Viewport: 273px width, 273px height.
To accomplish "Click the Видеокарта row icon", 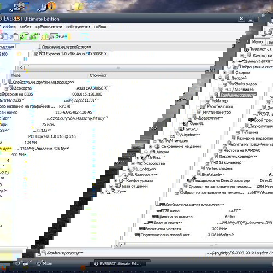I will pos(7,88).
